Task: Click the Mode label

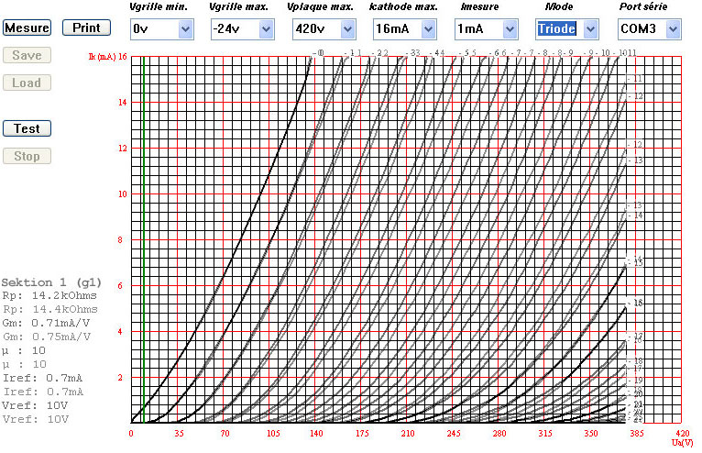Action: point(559,6)
